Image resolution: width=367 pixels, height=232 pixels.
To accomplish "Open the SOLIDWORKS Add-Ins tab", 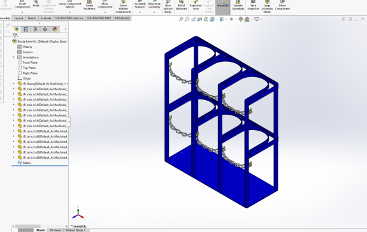I will (x=69, y=18).
